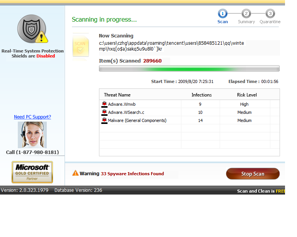
Task: Click the items scanned count 289660
Action: 152,61
